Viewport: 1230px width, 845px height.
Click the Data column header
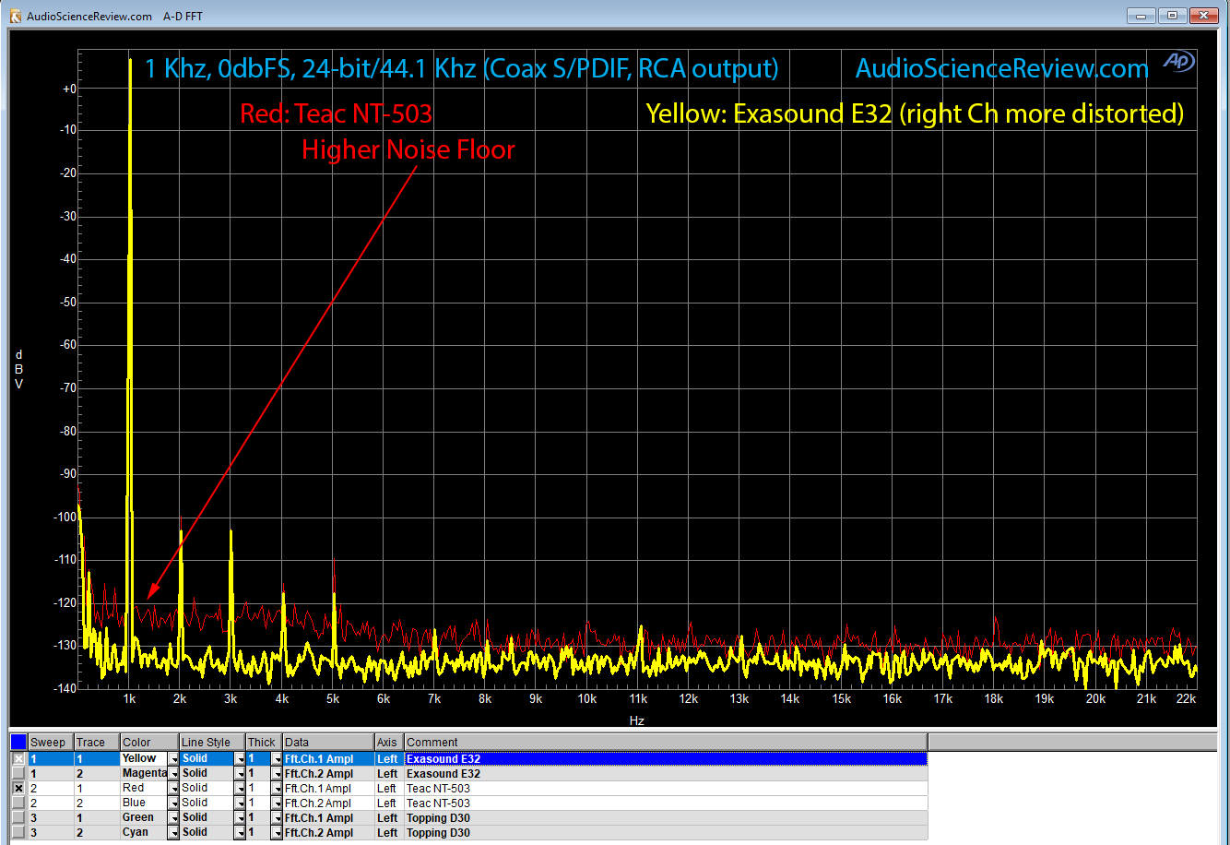point(328,743)
